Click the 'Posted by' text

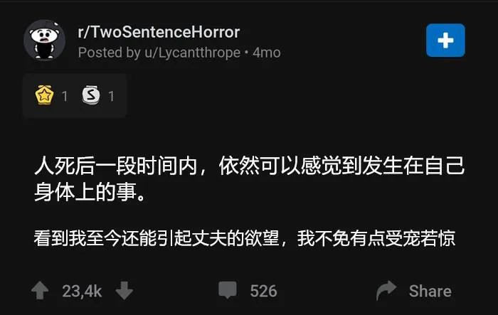[110, 53]
